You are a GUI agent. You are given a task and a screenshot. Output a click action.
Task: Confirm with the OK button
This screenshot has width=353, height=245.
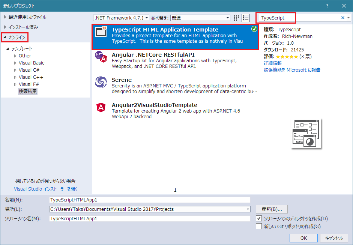(303, 238)
